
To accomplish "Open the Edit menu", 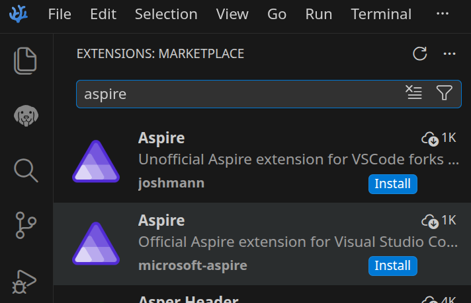I will pos(103,14).
